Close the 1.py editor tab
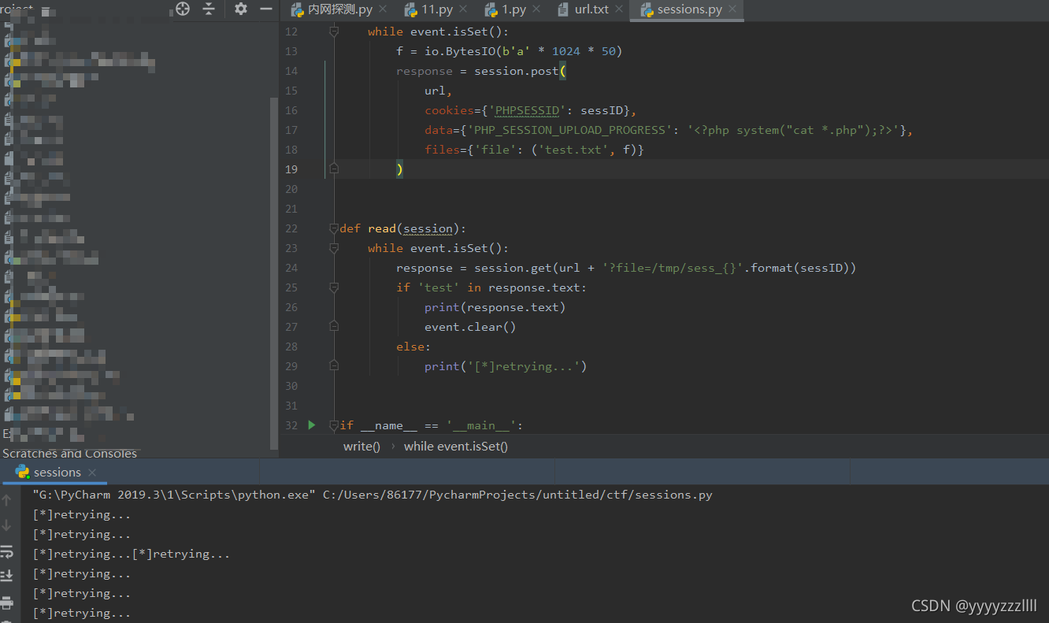 (536, 9)
